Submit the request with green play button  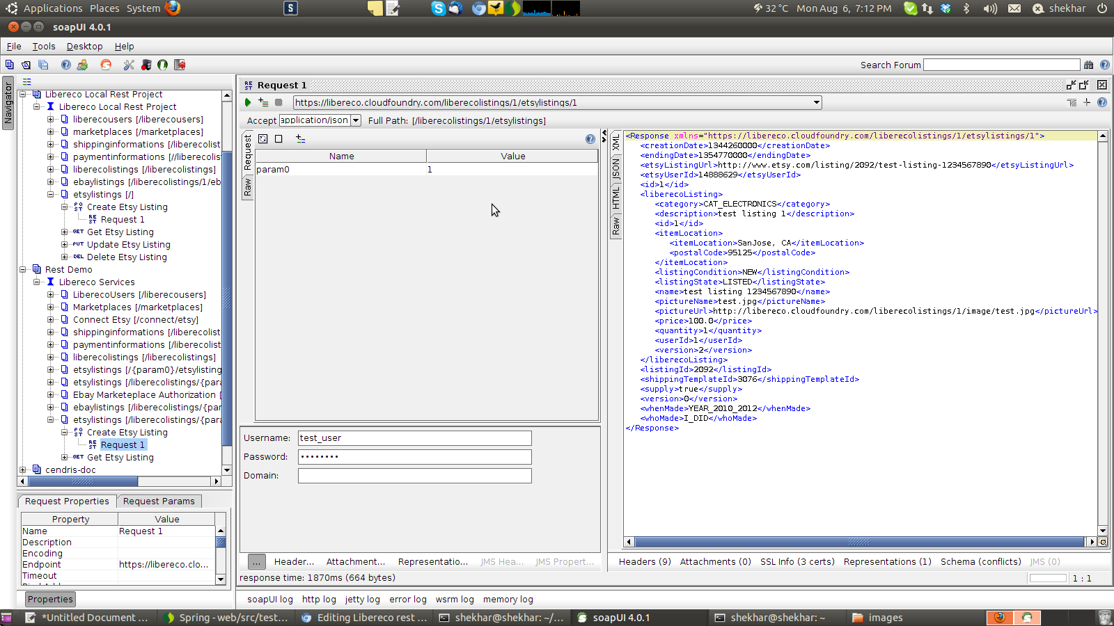248,102
